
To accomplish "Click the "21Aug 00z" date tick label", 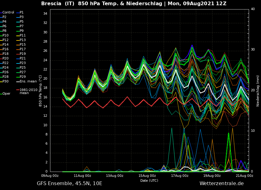I will coord(244,176).
